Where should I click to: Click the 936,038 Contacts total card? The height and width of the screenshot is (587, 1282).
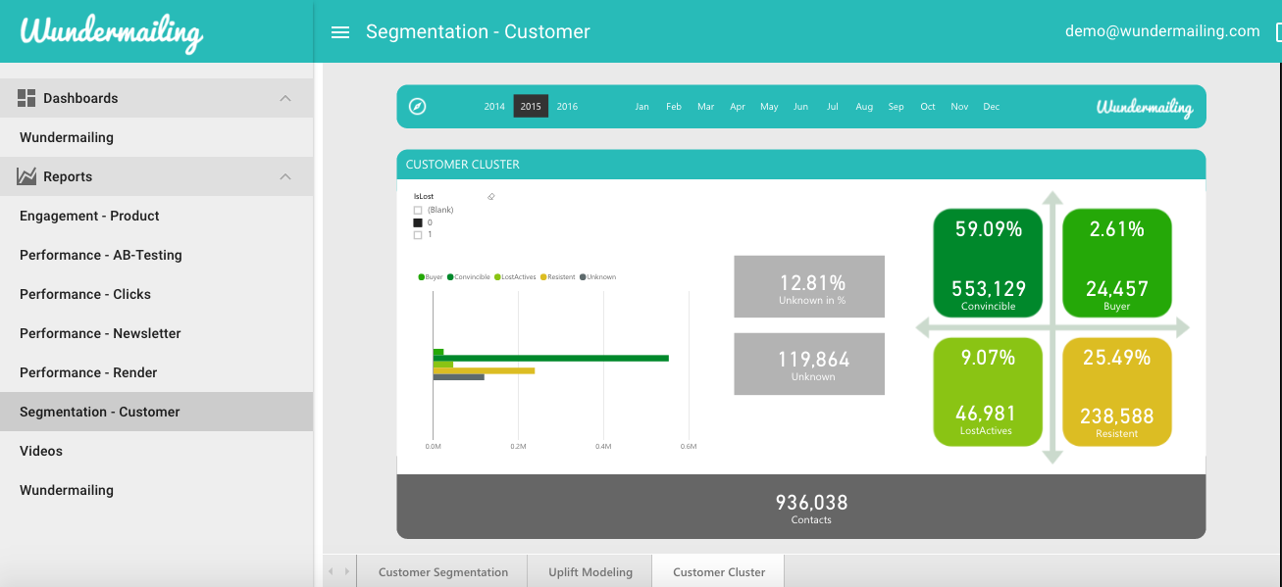pos(800,507)
